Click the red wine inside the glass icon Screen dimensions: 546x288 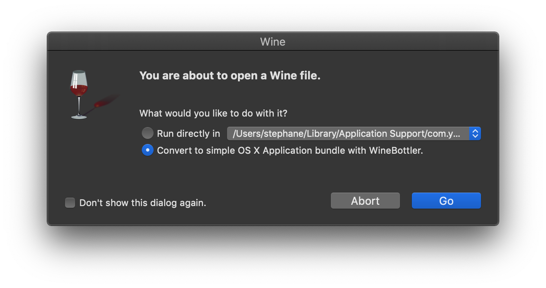point(79,90)
